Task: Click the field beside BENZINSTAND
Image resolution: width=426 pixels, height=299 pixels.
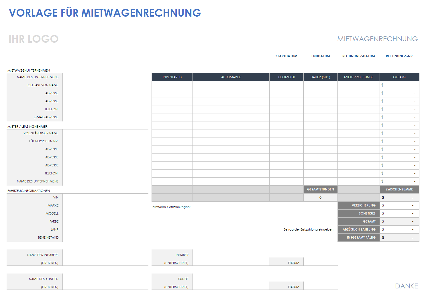Action: click(x=105, y=237)
